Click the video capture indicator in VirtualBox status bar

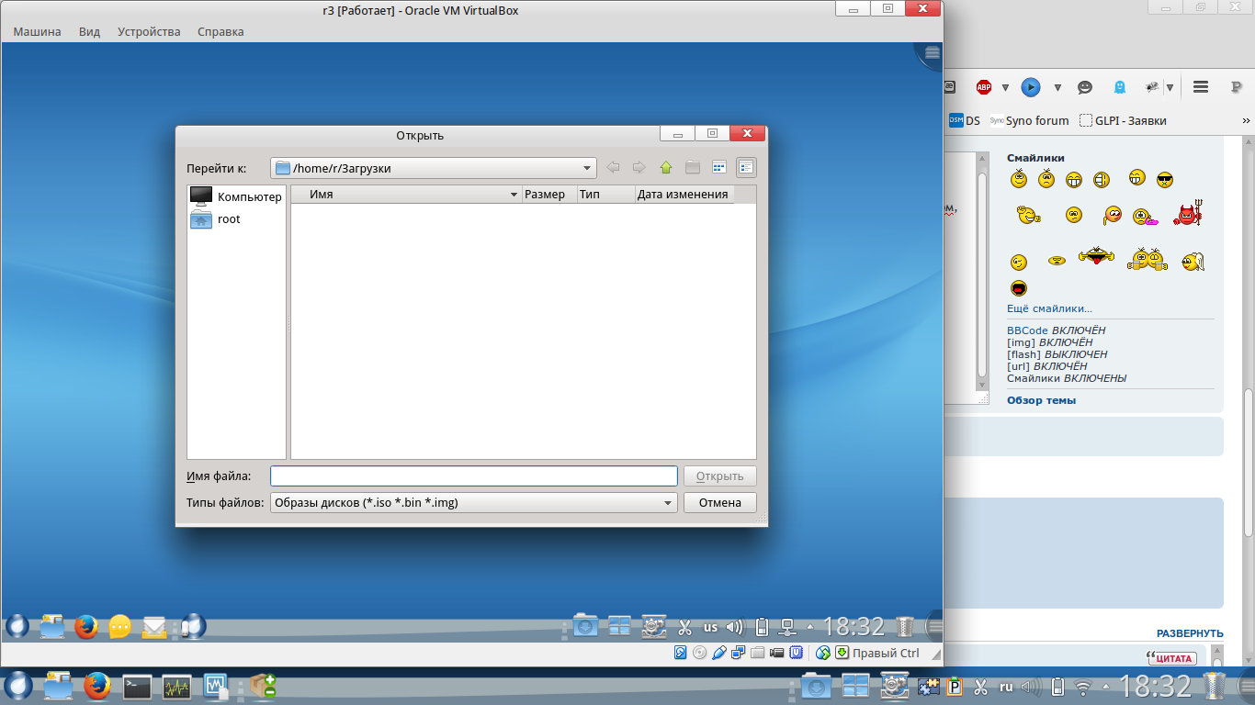click(777, 654)
